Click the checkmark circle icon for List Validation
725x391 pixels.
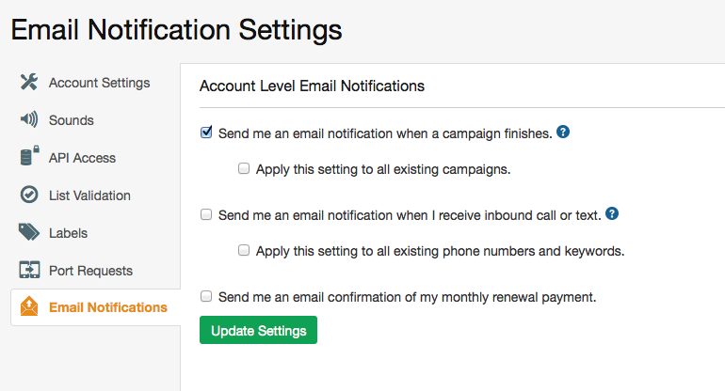click(x=29, y=195)
